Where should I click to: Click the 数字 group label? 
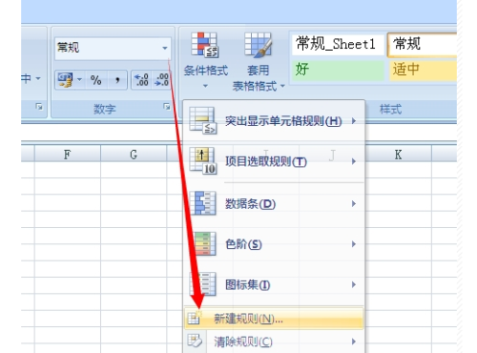coord(104,109)
